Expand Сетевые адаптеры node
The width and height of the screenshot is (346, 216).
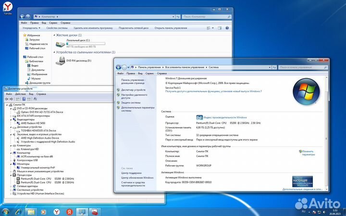coord(11,186)
